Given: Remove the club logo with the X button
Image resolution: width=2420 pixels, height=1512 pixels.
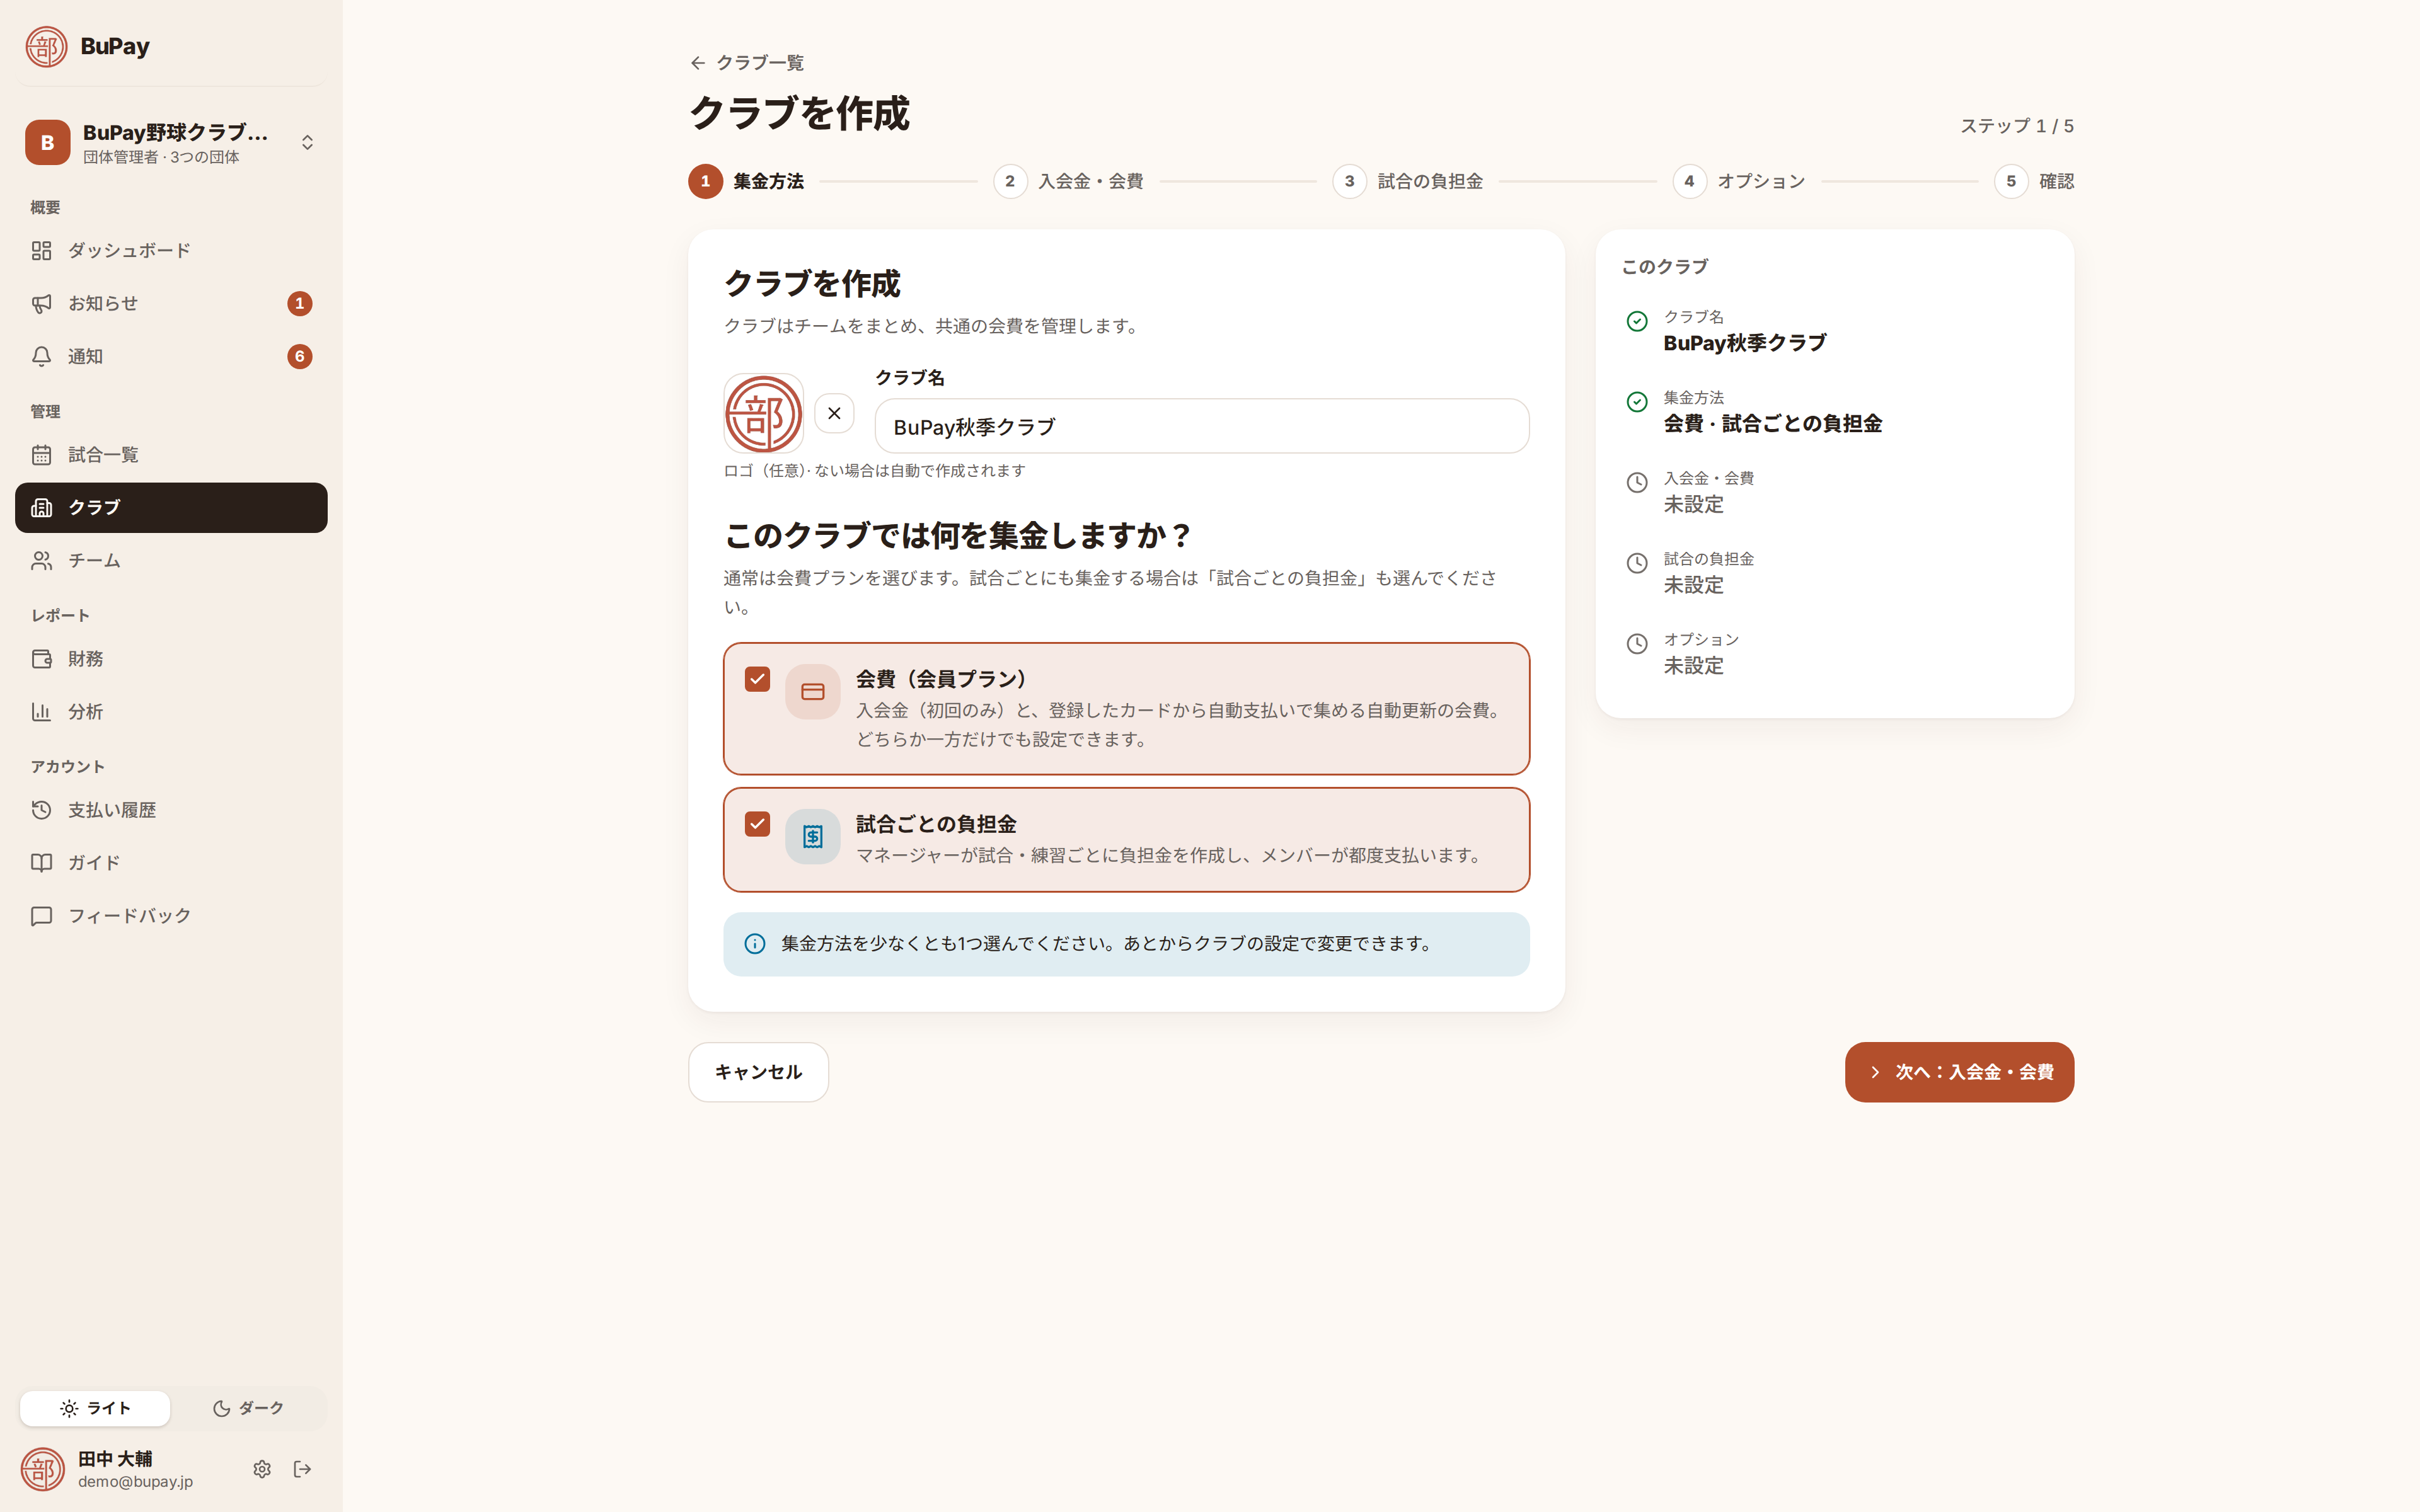Looking at the screenshot, I should coord(834,413).
